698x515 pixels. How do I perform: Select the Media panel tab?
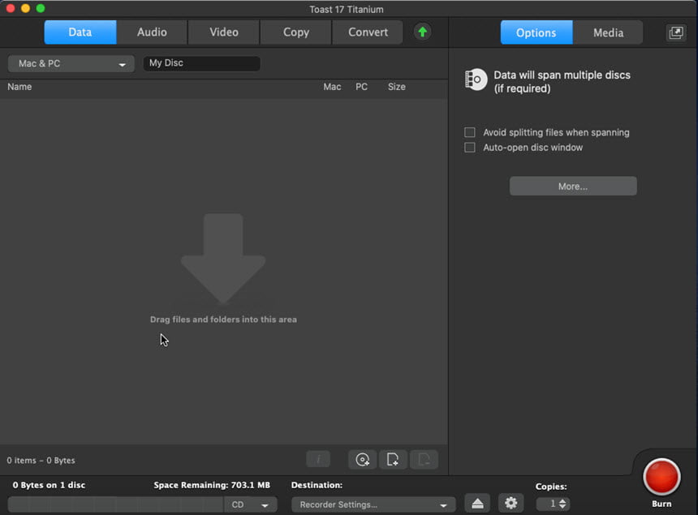click(x=608, y=32)
